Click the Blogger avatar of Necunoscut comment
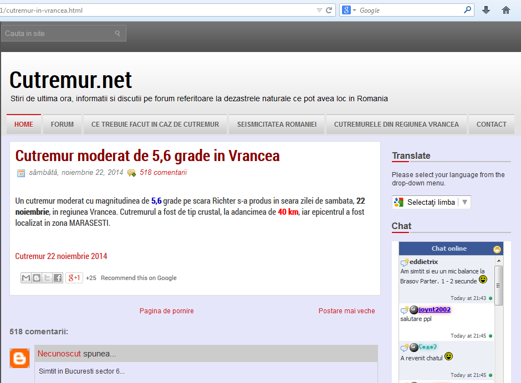 (19, 358)
